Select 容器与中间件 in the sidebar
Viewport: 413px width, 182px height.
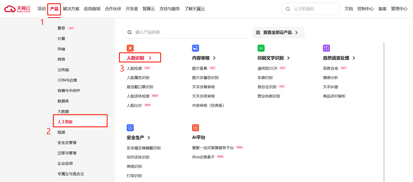[x=69, y=91]
